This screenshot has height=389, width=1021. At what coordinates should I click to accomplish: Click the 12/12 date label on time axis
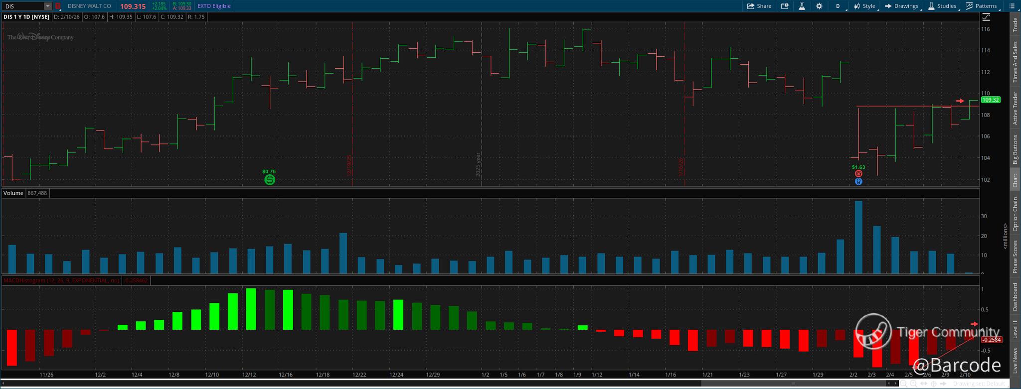pyautogui.click(x=249, y=375)
